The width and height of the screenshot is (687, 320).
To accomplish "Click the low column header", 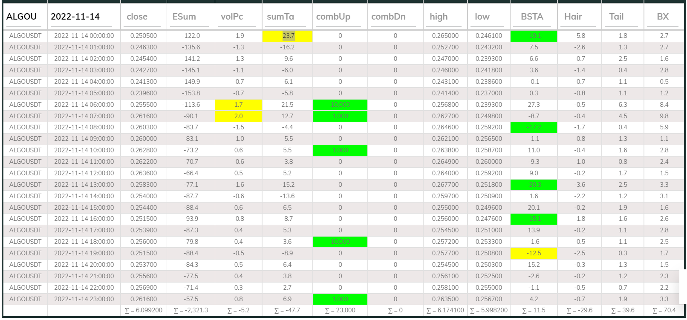I will [482, 17].
